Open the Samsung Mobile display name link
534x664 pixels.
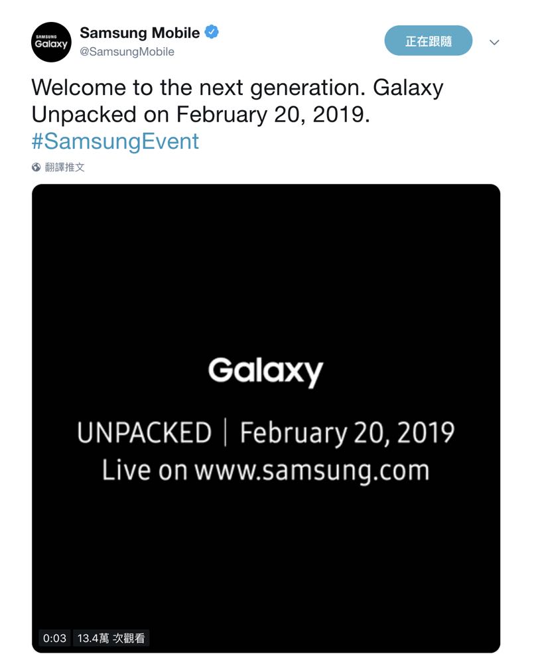pyautogui.click(x=139, y=32)
